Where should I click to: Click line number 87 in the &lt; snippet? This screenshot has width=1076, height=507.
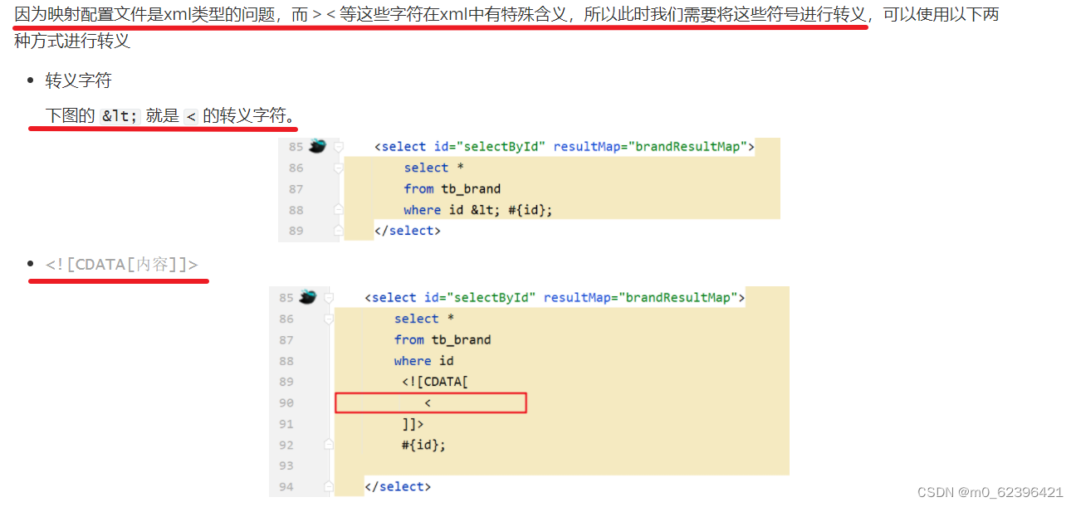click(x=296, y=189)
